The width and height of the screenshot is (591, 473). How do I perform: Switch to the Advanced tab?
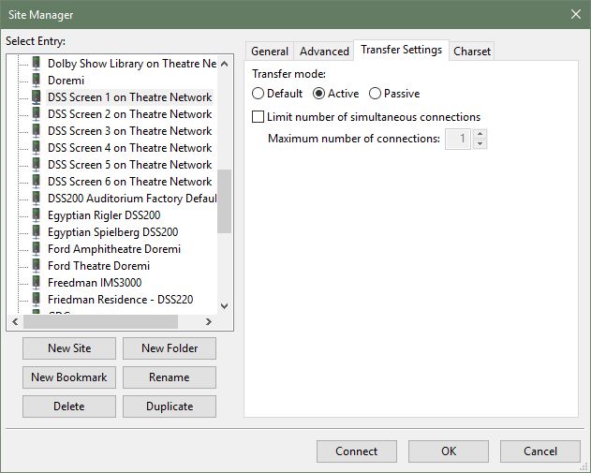[x=324, y=52]
